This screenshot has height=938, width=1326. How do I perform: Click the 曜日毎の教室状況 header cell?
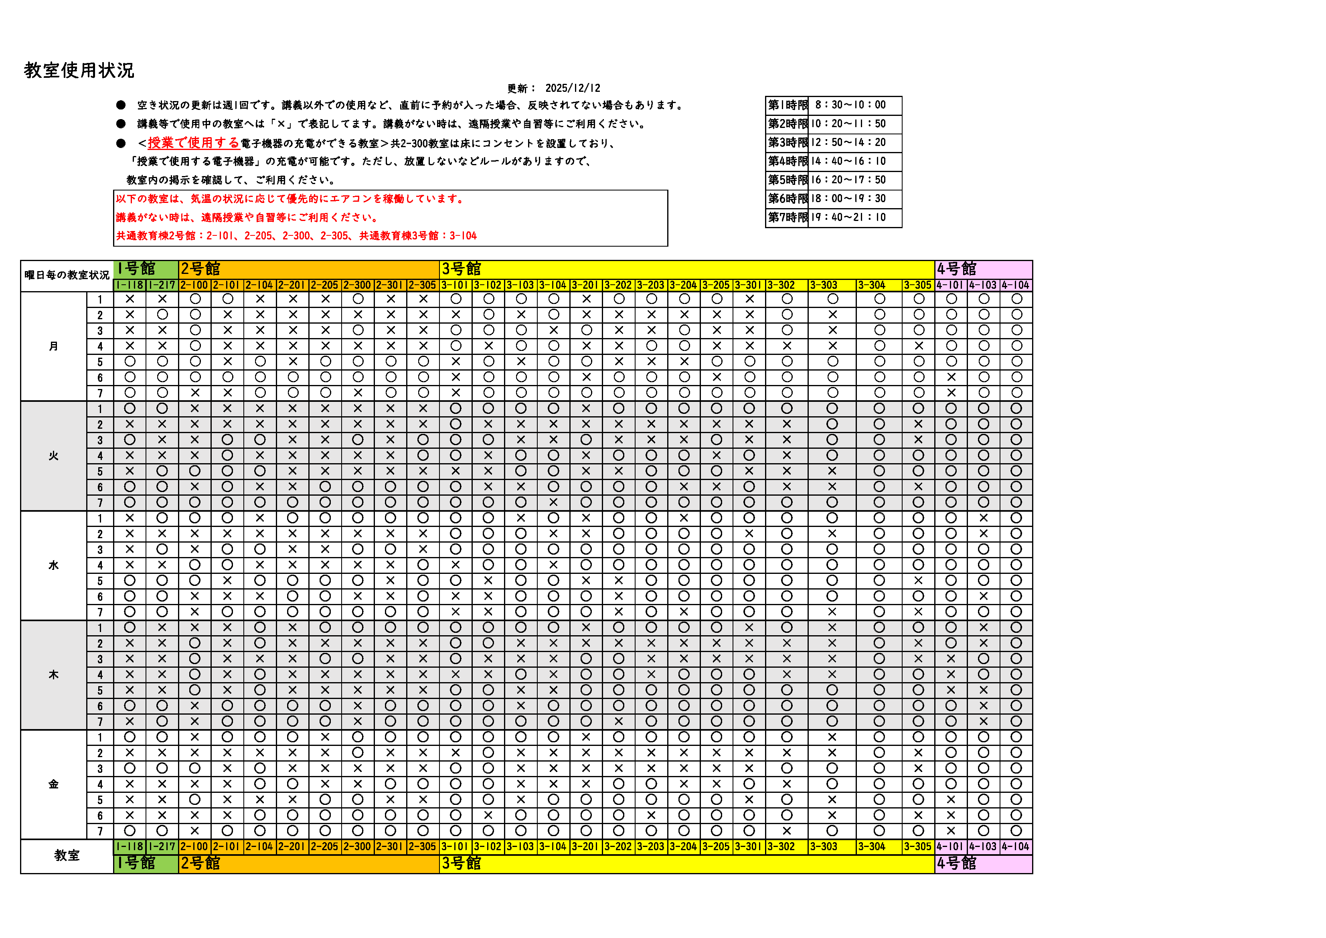point(67,275)
